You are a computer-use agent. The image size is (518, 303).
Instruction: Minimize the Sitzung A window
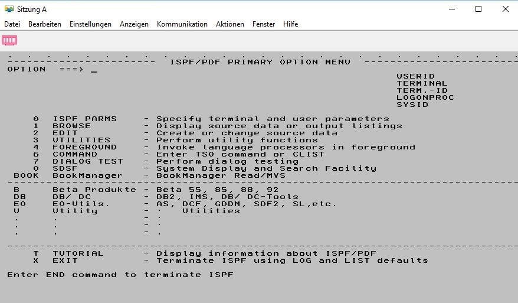click(x=452, y=9)
